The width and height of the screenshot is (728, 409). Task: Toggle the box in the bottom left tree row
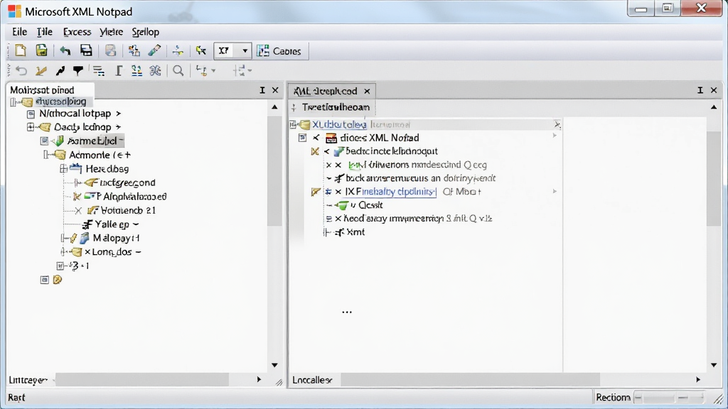coord(45,280)
